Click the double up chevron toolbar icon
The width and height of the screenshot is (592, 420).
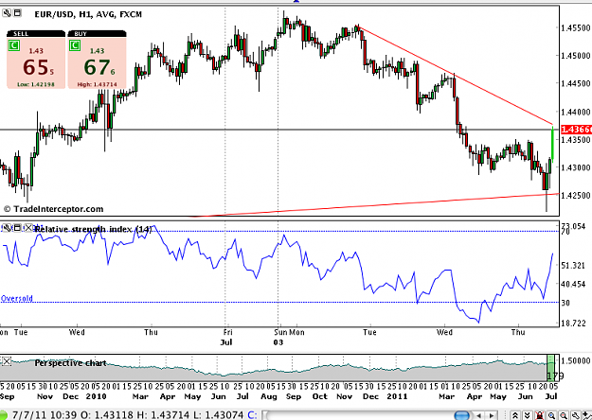(515, 415)
